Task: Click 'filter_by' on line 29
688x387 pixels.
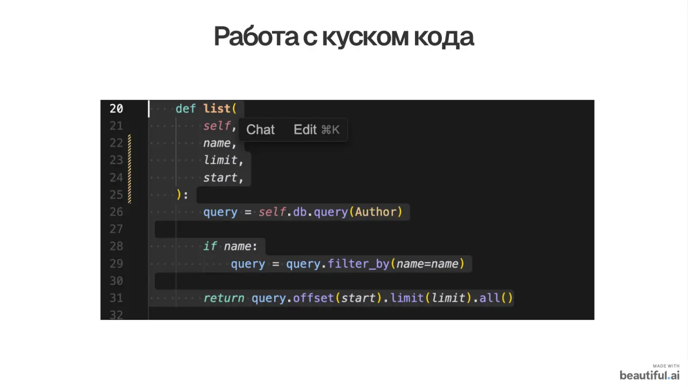Action: pyautogui.click(x=359, y=263)
